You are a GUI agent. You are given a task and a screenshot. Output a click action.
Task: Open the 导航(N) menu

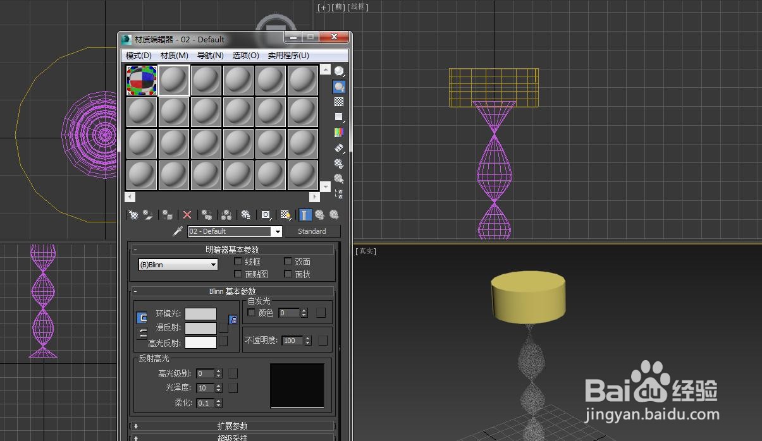(211, 55)
